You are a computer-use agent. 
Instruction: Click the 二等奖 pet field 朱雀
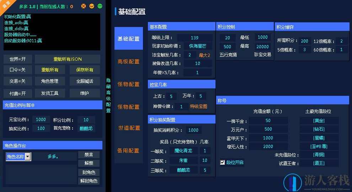[x=183, y=160]
